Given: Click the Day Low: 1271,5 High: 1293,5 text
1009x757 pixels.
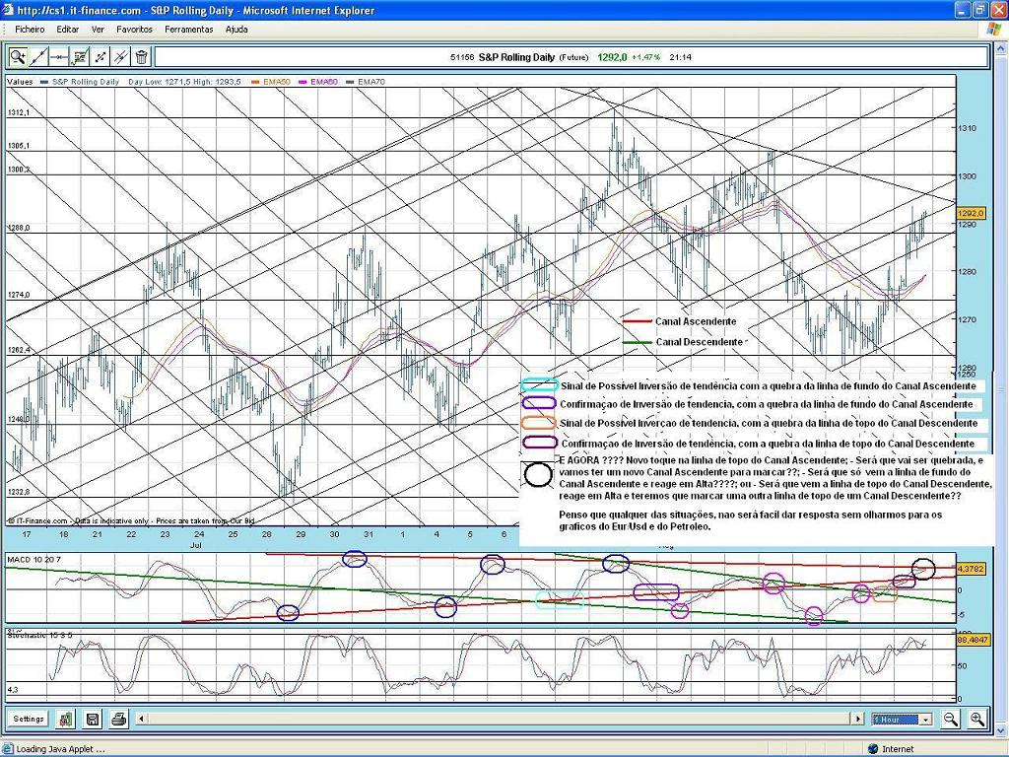Looking at the screenshot, I should [184, 82].
